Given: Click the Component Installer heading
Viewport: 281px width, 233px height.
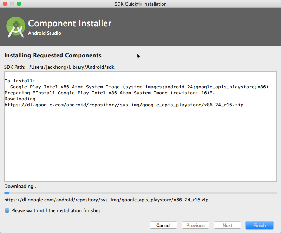Looking at the screenshot, I should pyautogui.click(x=70, y=23).
